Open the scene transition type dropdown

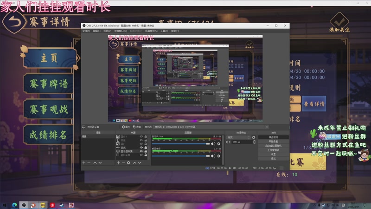click(x=238, y=137)
